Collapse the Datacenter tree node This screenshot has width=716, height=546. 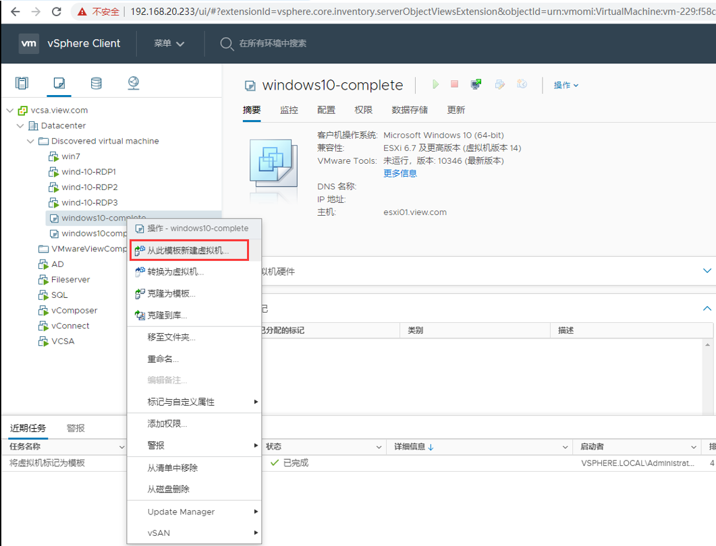(20, 126)
